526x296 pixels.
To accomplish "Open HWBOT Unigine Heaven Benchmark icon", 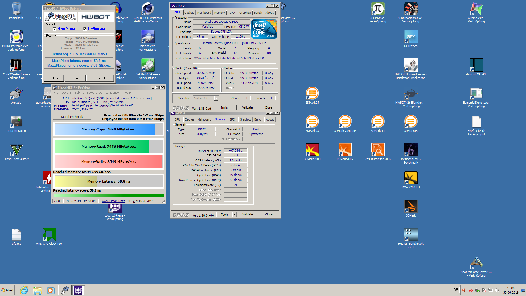I will coord(411,69).
